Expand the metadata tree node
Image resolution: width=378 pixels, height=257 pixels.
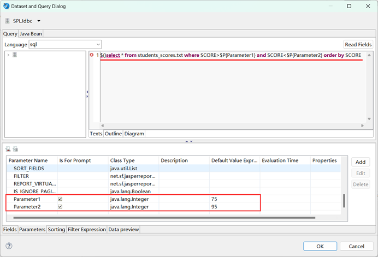pyautogui.click(x=8, y=55)
